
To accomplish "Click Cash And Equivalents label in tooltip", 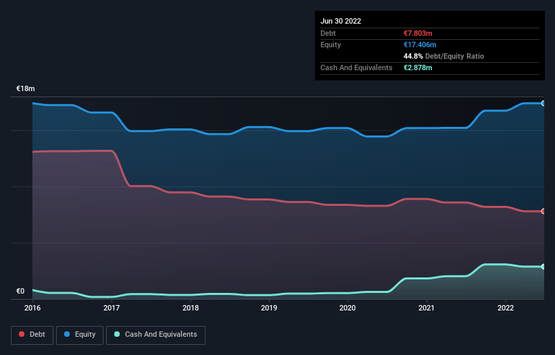I will tap(356, 67).
